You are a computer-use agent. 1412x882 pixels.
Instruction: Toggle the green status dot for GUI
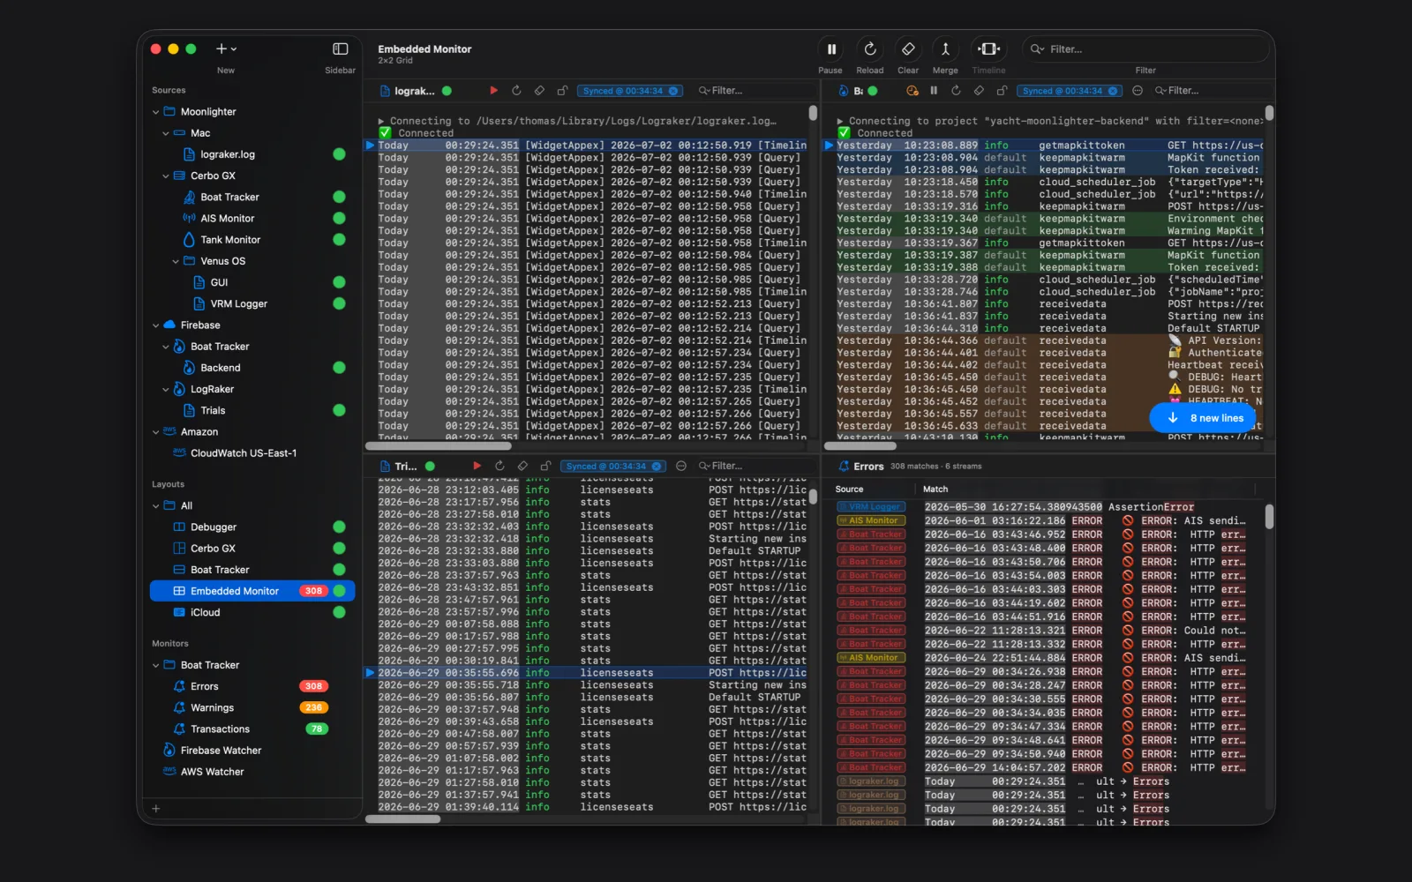pyautogui.click(x=339, y=282)
